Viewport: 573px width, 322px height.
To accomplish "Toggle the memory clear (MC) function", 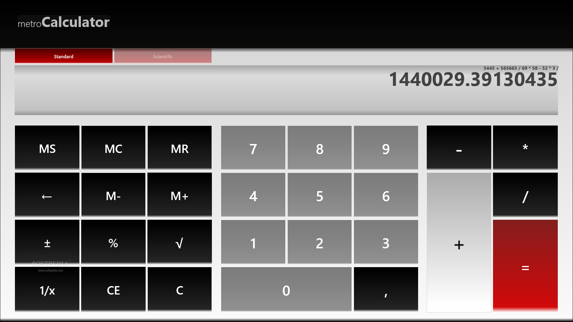I will (x=113, y=148).
